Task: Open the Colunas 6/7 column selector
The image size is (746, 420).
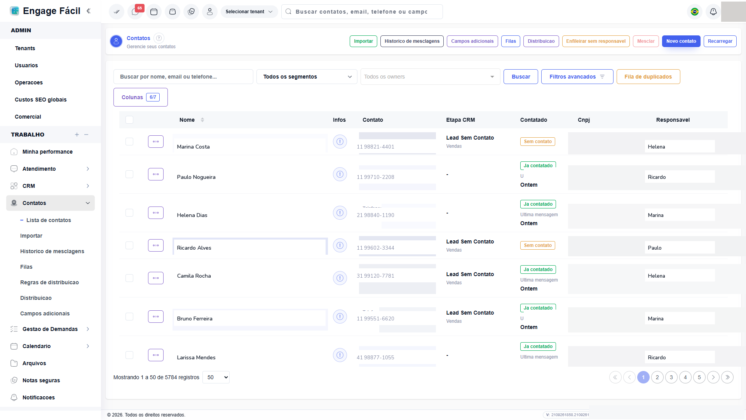Action: tap(141, 97)
